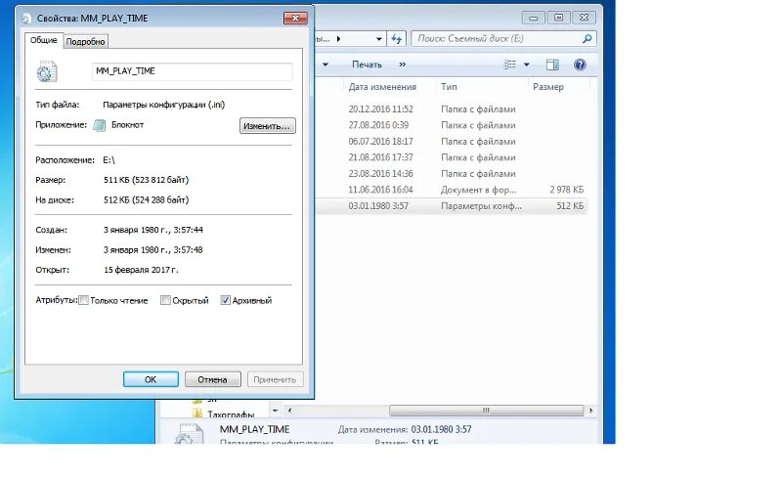
Task: Open the address bar history dropdown
Action: (379, 38)
